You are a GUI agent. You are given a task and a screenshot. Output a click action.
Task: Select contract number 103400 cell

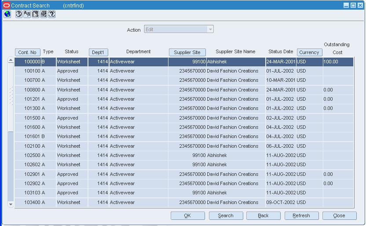[28, 202]
